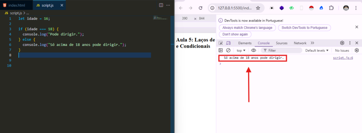The width and height of the screenshot is (362, 133).
Task: Open the console settings gear icon
Action: click(x=357, y=50)
